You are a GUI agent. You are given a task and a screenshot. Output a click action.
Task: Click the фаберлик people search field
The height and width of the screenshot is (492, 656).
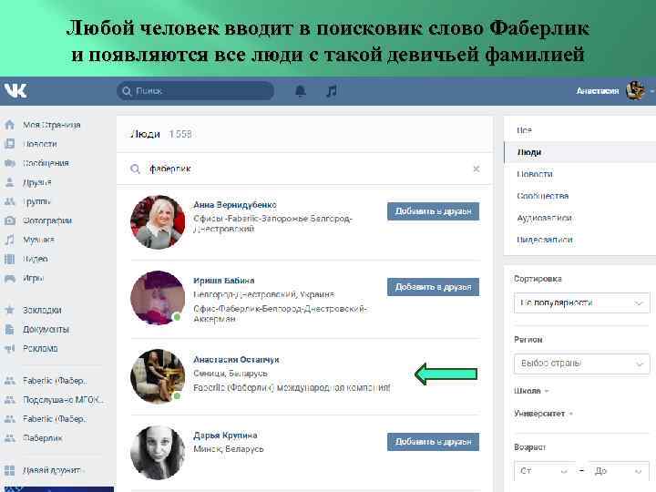[304, 169]
